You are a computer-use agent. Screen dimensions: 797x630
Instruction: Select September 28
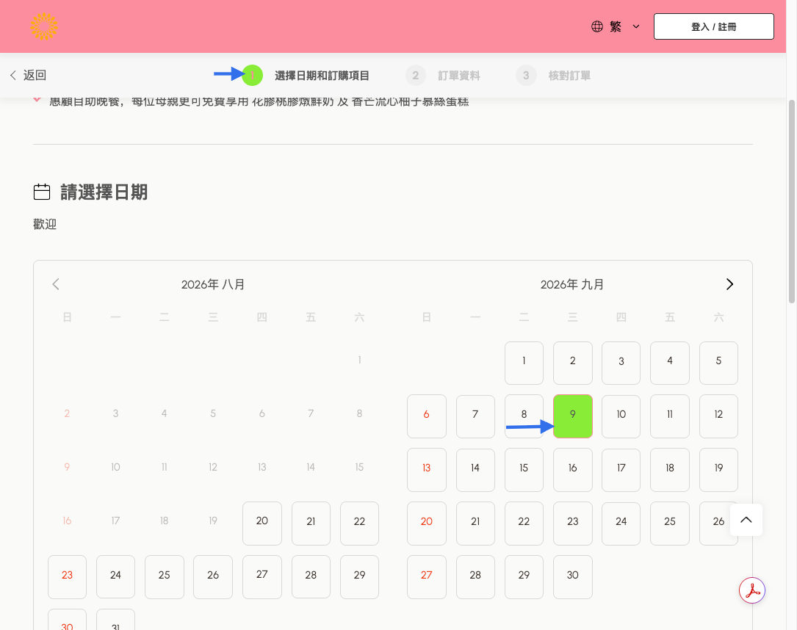click(x=475, y=577)
